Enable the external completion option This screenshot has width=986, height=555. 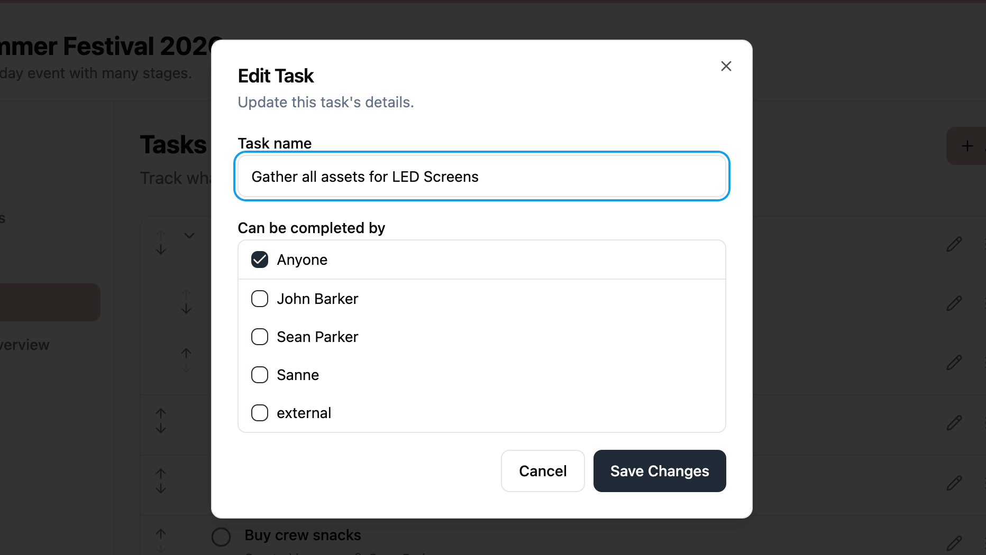[259, 413]
